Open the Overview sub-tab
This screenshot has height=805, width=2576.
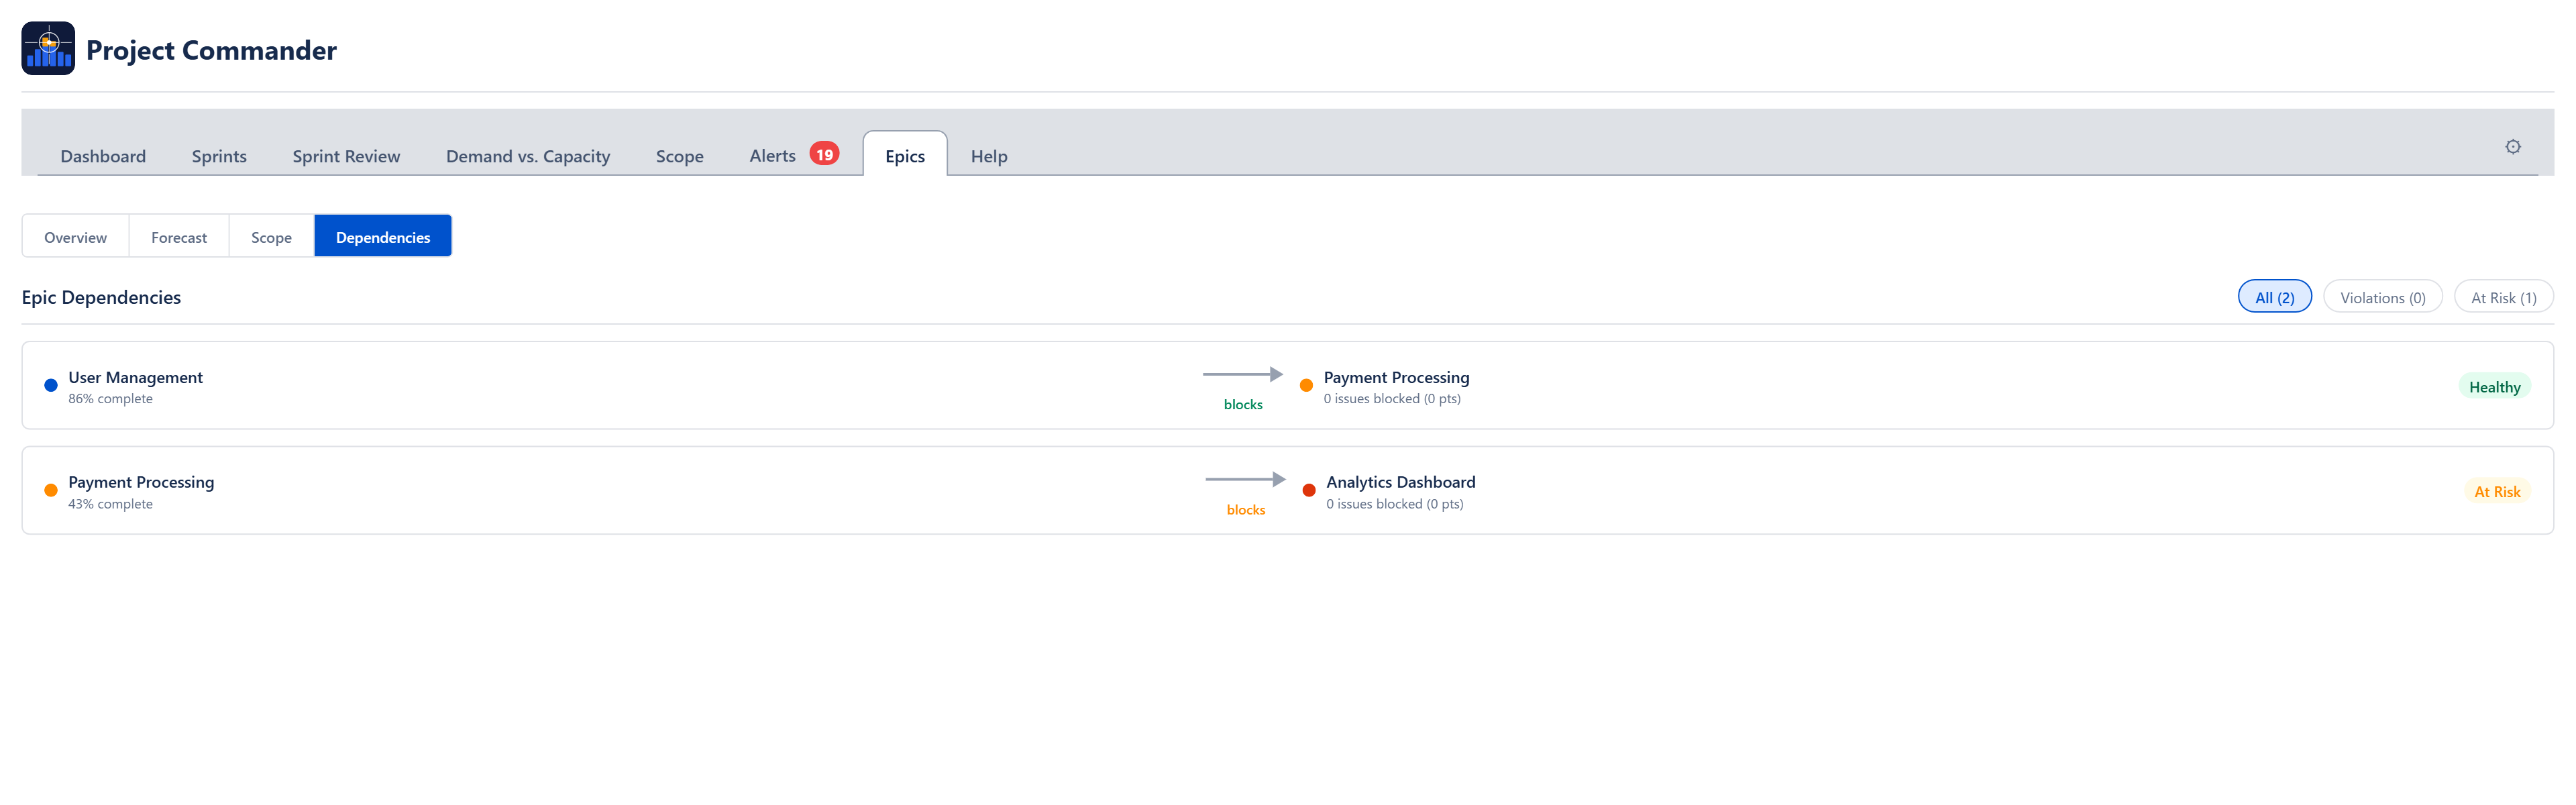(74, 236)
